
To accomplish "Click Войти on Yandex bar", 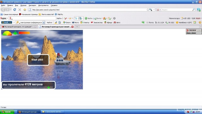I will pos(88,18).
